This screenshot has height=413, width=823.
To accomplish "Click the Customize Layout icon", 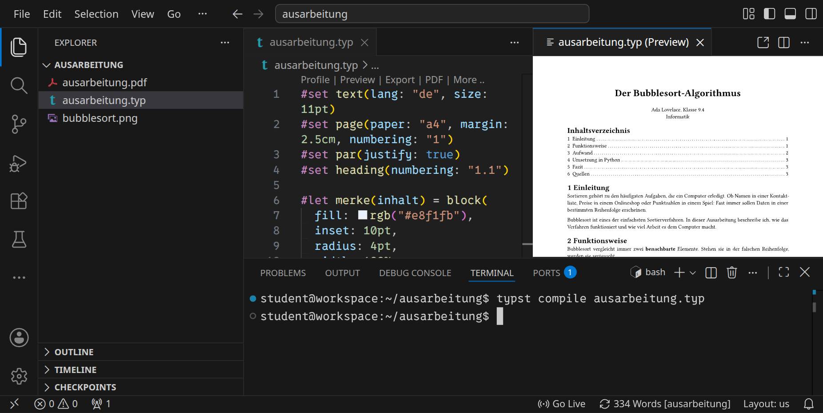I will point(749,14).
